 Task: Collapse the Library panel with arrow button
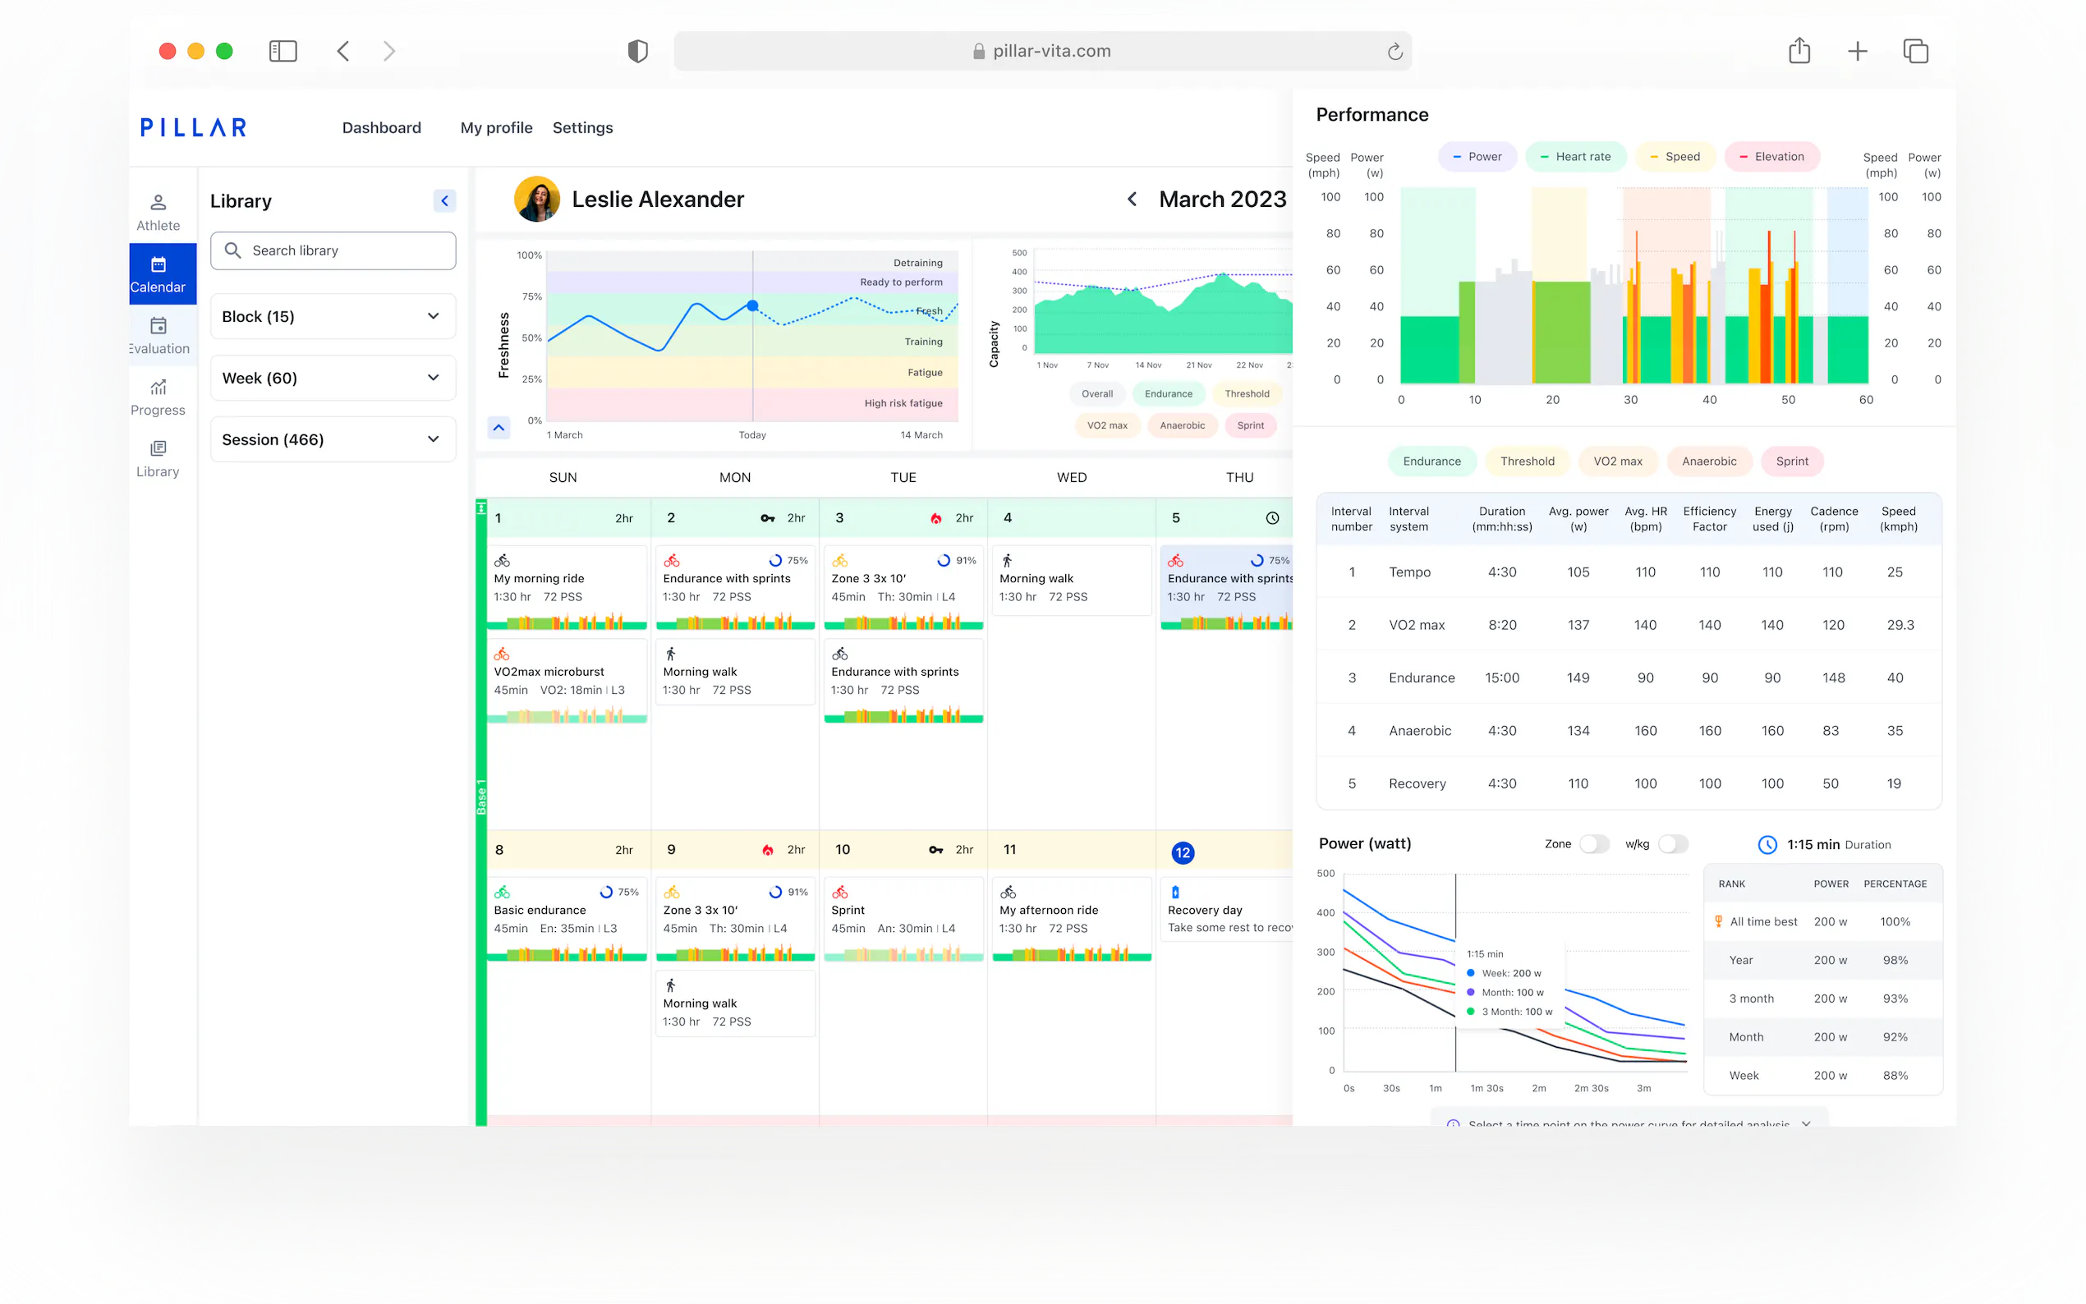[x=444, y=201]
